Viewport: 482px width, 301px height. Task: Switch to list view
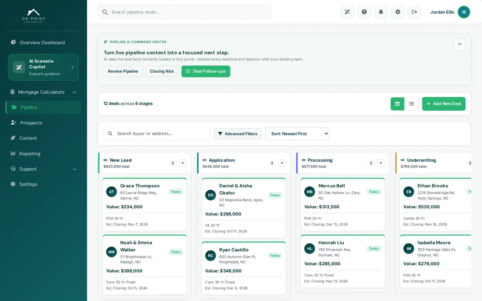(x=411, y=104)
